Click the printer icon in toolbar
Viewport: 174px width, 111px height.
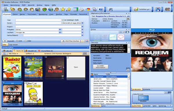[82, 10]
